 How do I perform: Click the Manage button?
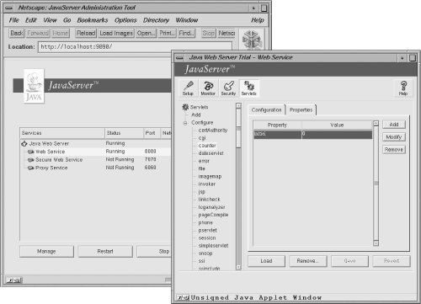(x=46, y=251)
